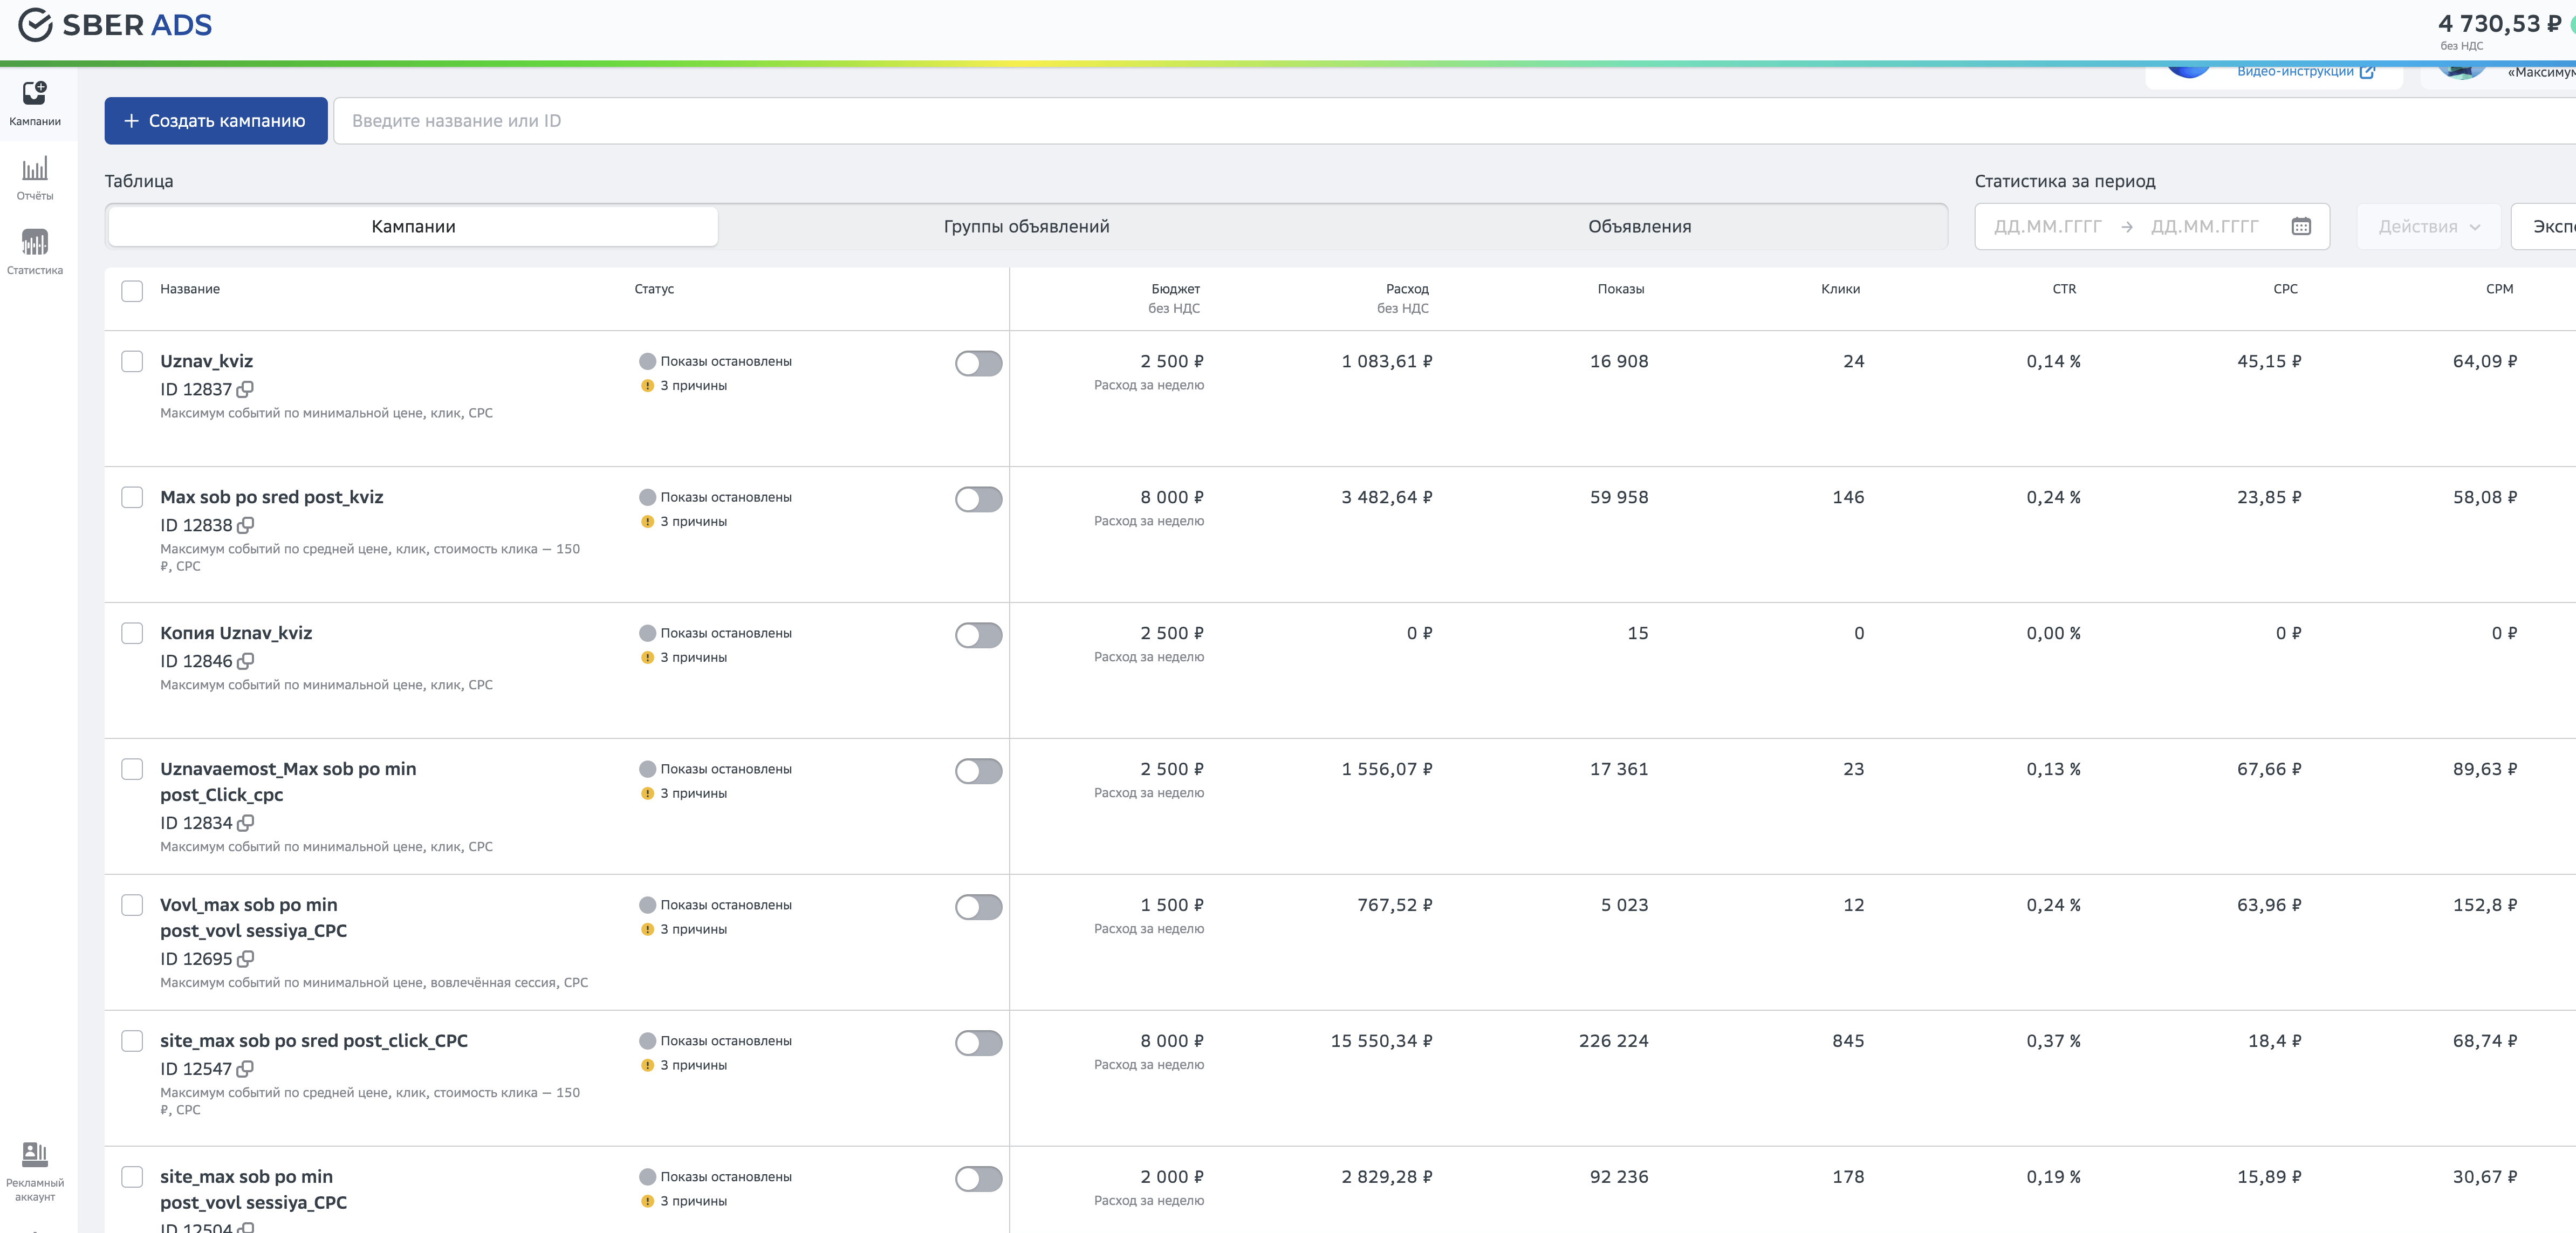Open calendar icon in date range field
The width and height of the screenshot is (2576, 1233).
point(2300,227)
